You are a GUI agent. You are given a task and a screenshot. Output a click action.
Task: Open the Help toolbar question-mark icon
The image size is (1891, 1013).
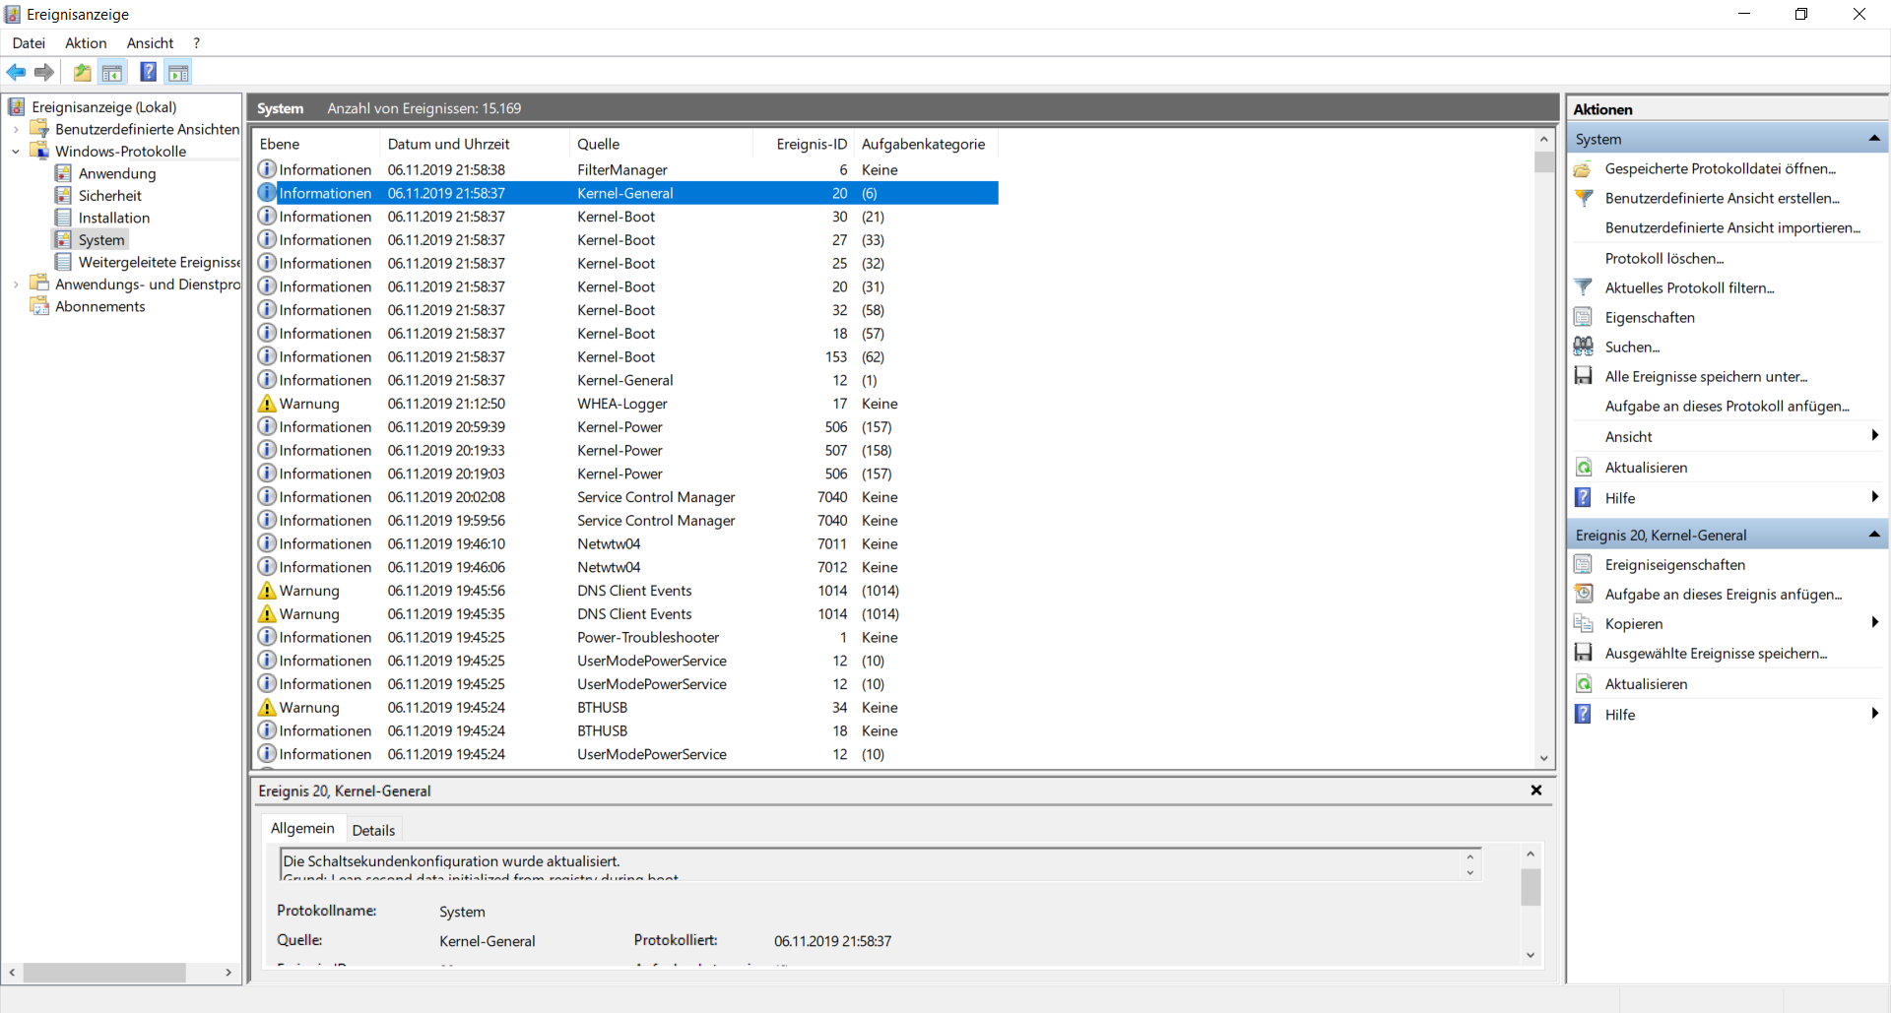[149, 72]
